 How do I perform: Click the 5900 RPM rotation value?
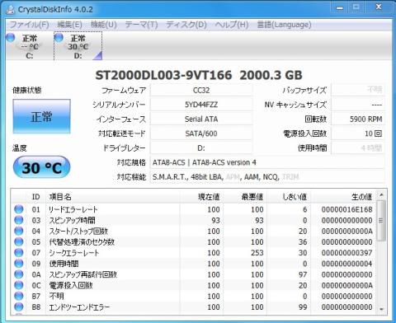coord(358,119)
